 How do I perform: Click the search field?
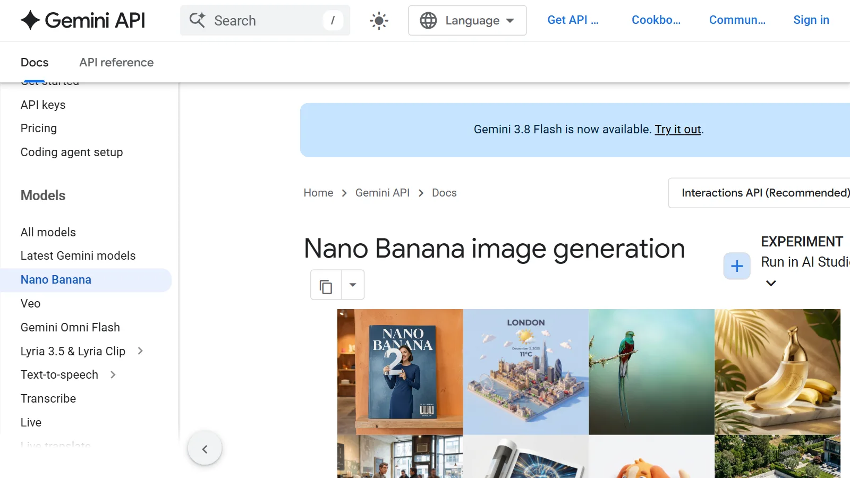[265, 21]
